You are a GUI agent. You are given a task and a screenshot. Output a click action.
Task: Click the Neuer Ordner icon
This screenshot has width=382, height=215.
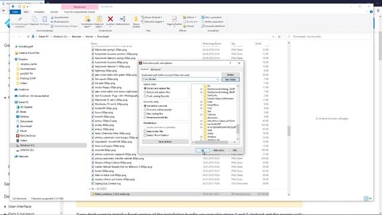coord(136,19)
